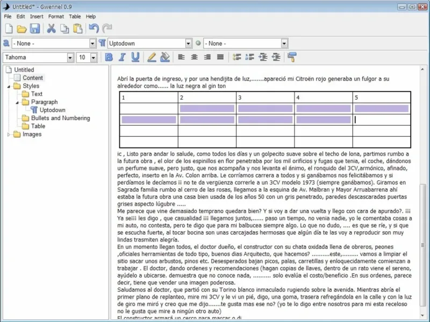Open the Tahoma font dropdown

point(70,57)
